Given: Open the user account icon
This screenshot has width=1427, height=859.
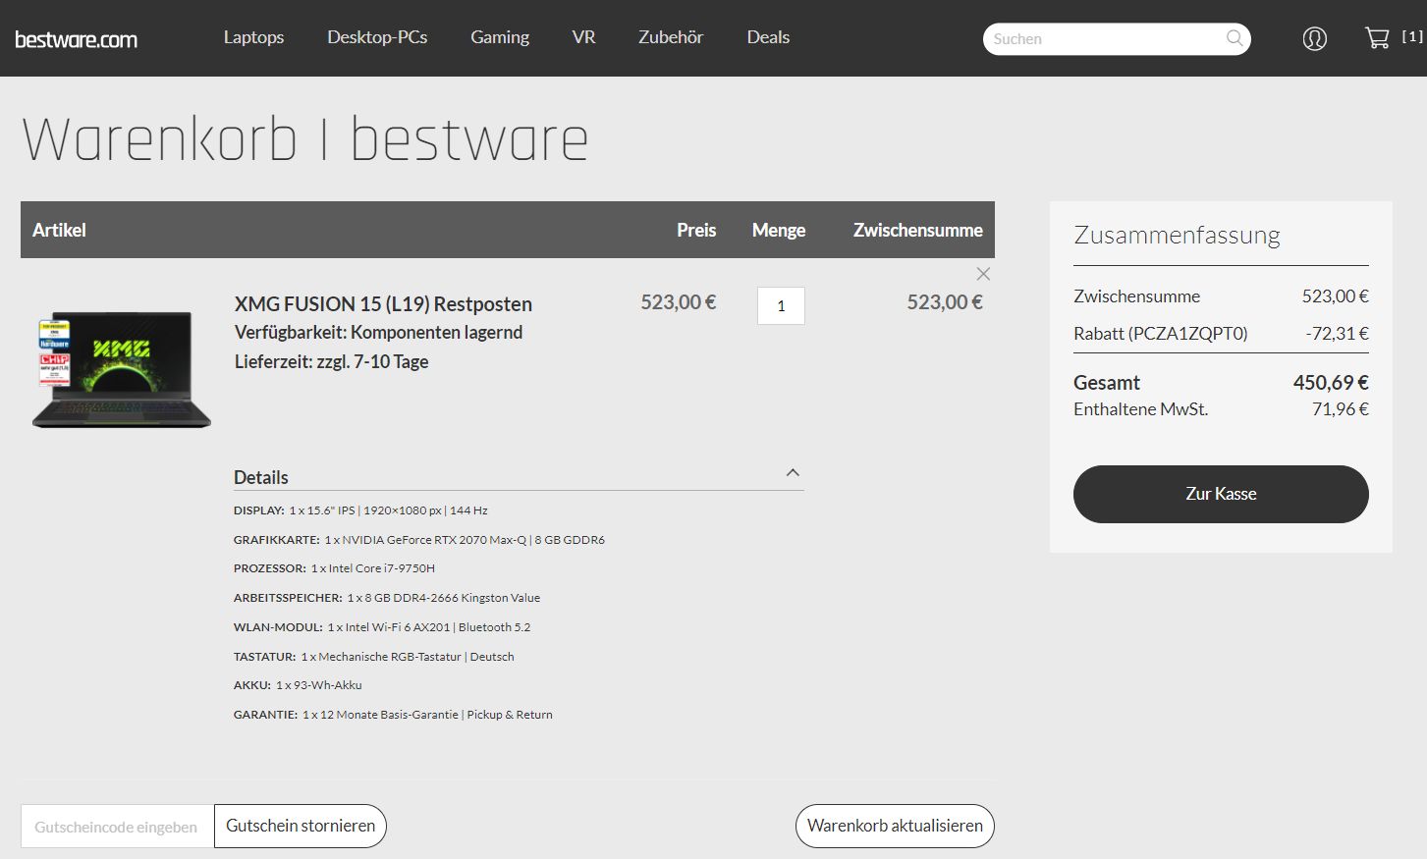Looking at the screenshot, I should point(1314,38).
